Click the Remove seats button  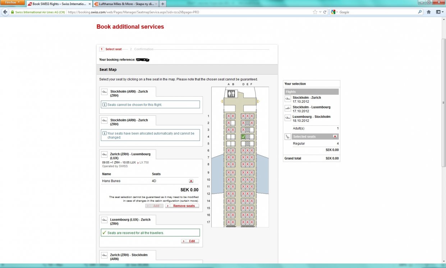coord(182,206)
